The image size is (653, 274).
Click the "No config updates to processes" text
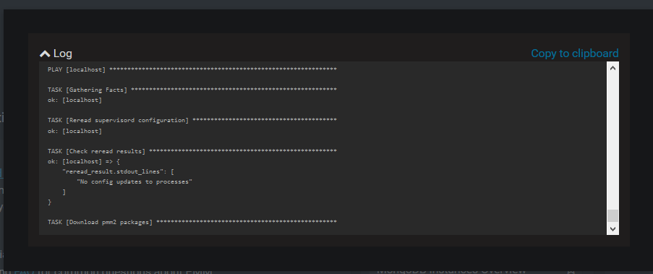[135, 182]
